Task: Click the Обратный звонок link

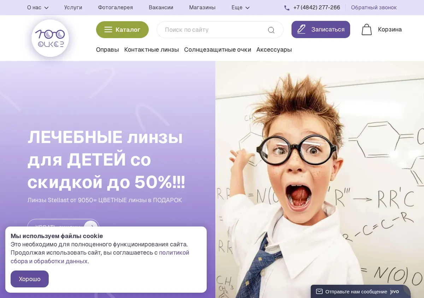Action: point(374,7)
